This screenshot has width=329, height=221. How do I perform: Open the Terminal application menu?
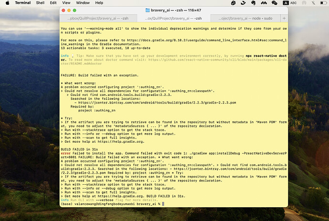click(x=23, y=3)
